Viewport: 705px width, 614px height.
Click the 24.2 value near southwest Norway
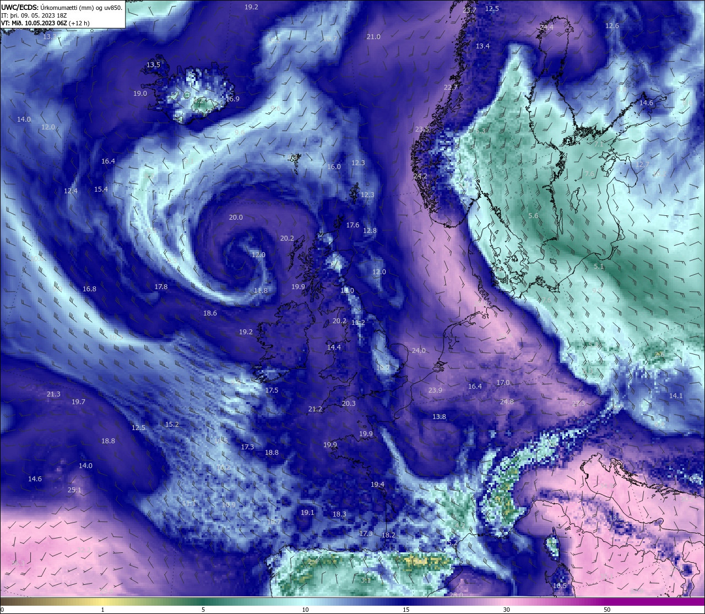click(420, 176)
